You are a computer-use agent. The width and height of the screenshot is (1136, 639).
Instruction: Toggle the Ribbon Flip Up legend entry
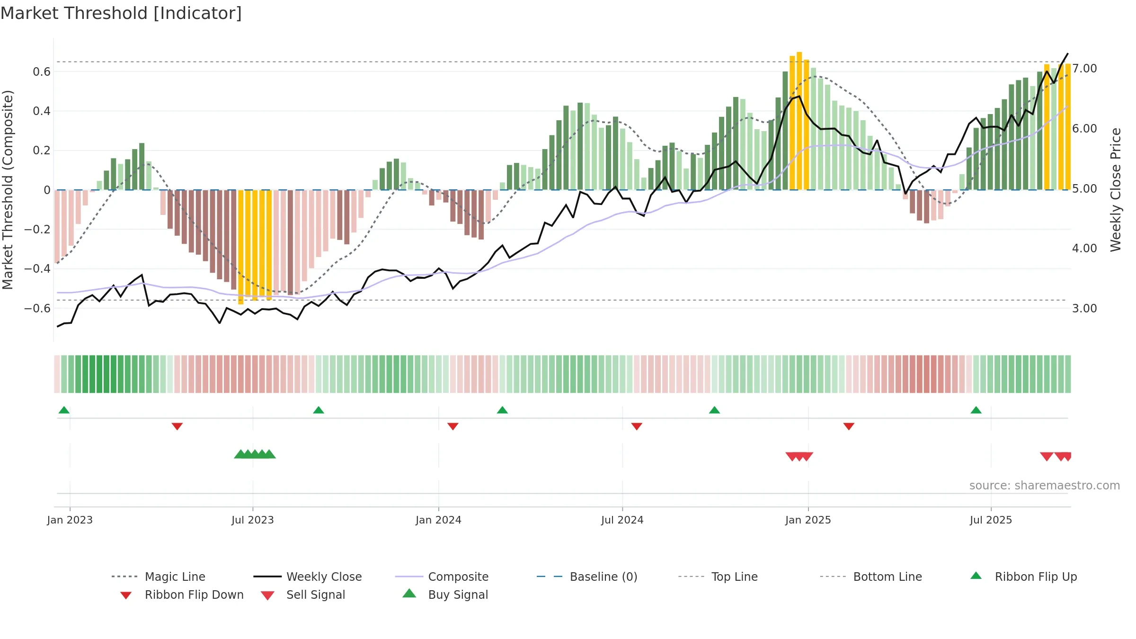pyautogui.click(x=1023, y=577)
